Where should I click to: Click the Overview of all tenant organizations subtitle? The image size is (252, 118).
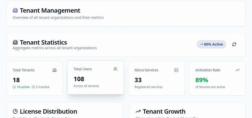(x=58, y=18)
